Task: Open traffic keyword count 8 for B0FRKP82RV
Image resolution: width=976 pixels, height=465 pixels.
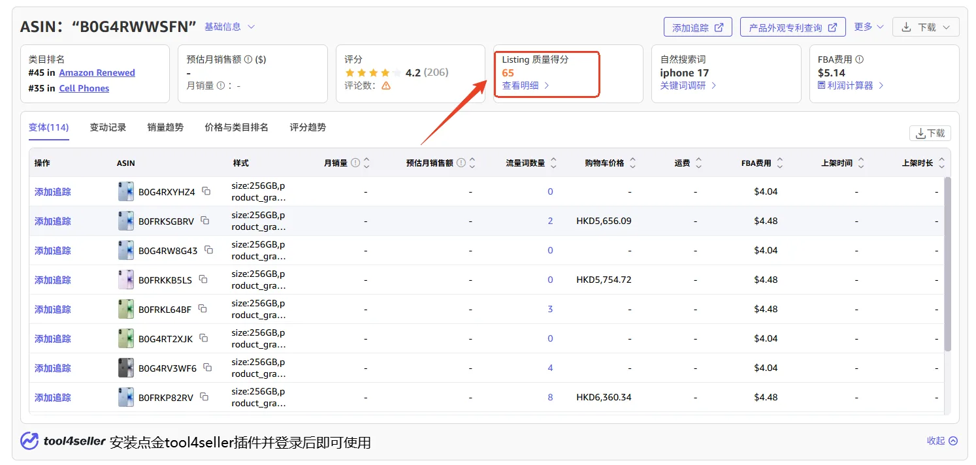Action: click(x=550, y=397)
